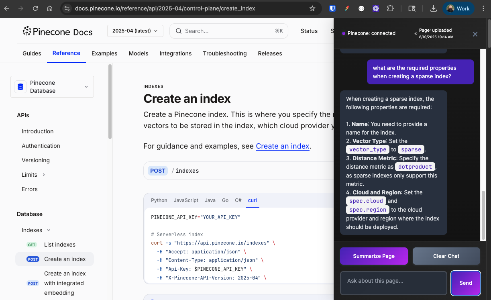491x300 pixels.
Task: Click the magnifying glass in the search bar
Action: pyautogui.click(x=179, y=31)
